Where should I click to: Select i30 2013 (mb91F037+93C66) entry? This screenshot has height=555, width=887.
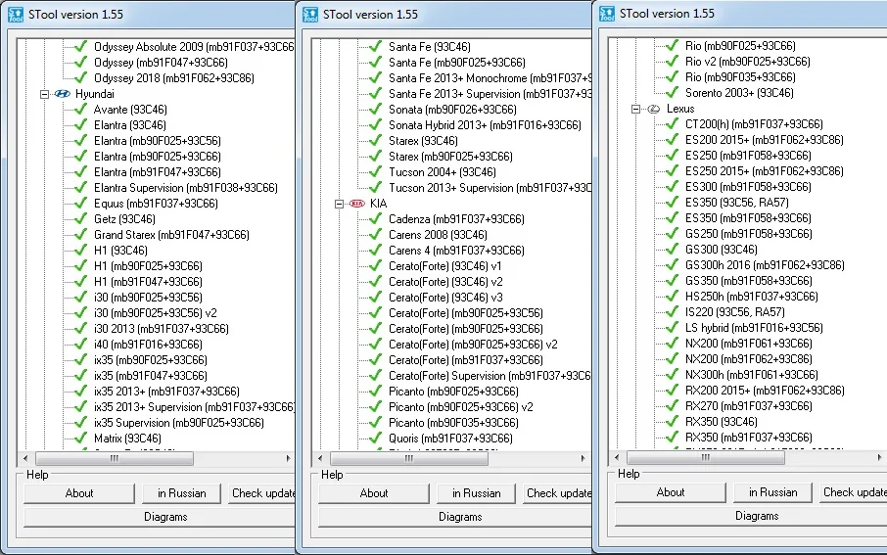click(x=162, y=329)
